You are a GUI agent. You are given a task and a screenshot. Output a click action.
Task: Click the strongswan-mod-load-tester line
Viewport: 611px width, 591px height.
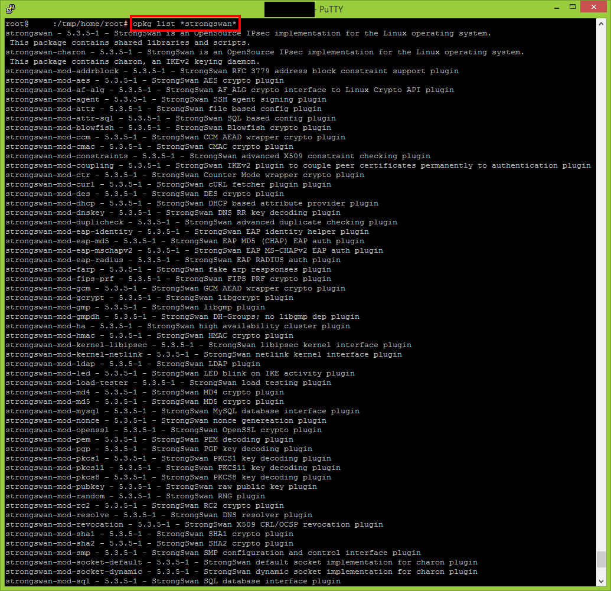click(x=168, y=383)
